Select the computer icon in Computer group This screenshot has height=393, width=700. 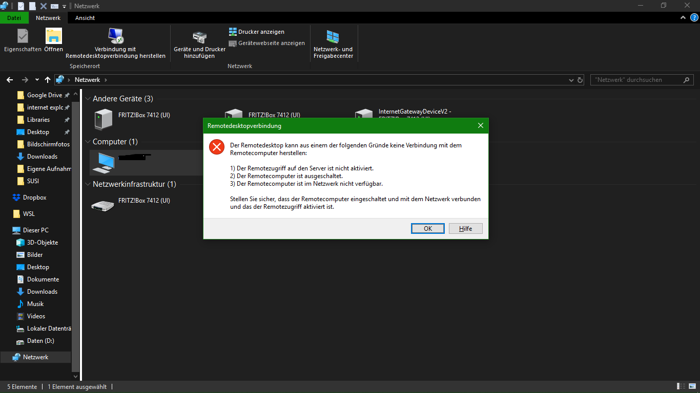point(103,162)
